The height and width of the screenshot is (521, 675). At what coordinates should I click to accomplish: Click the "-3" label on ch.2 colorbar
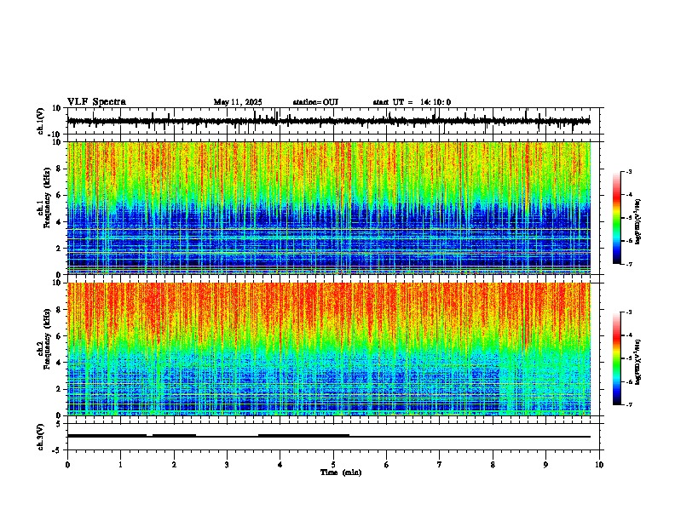pyautogui.click(x=629, y=312)
